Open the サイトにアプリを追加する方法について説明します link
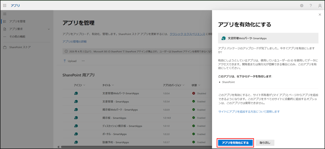The width and height of the screenshot is (325, 149). pos(249,112)
